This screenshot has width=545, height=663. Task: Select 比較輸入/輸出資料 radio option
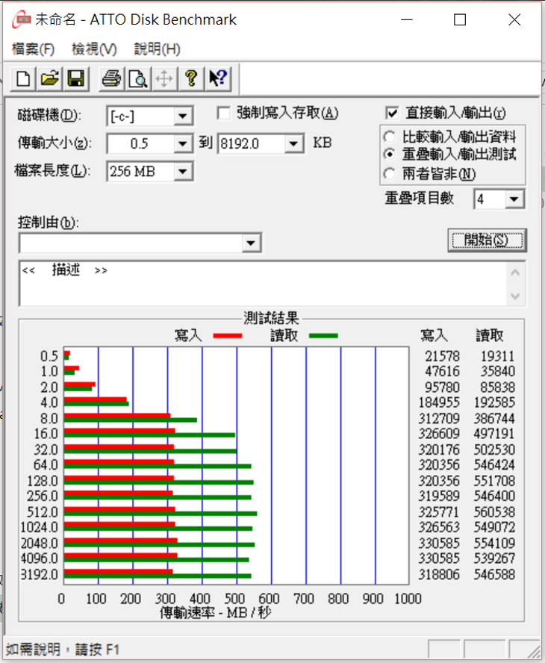click(390, 137)
